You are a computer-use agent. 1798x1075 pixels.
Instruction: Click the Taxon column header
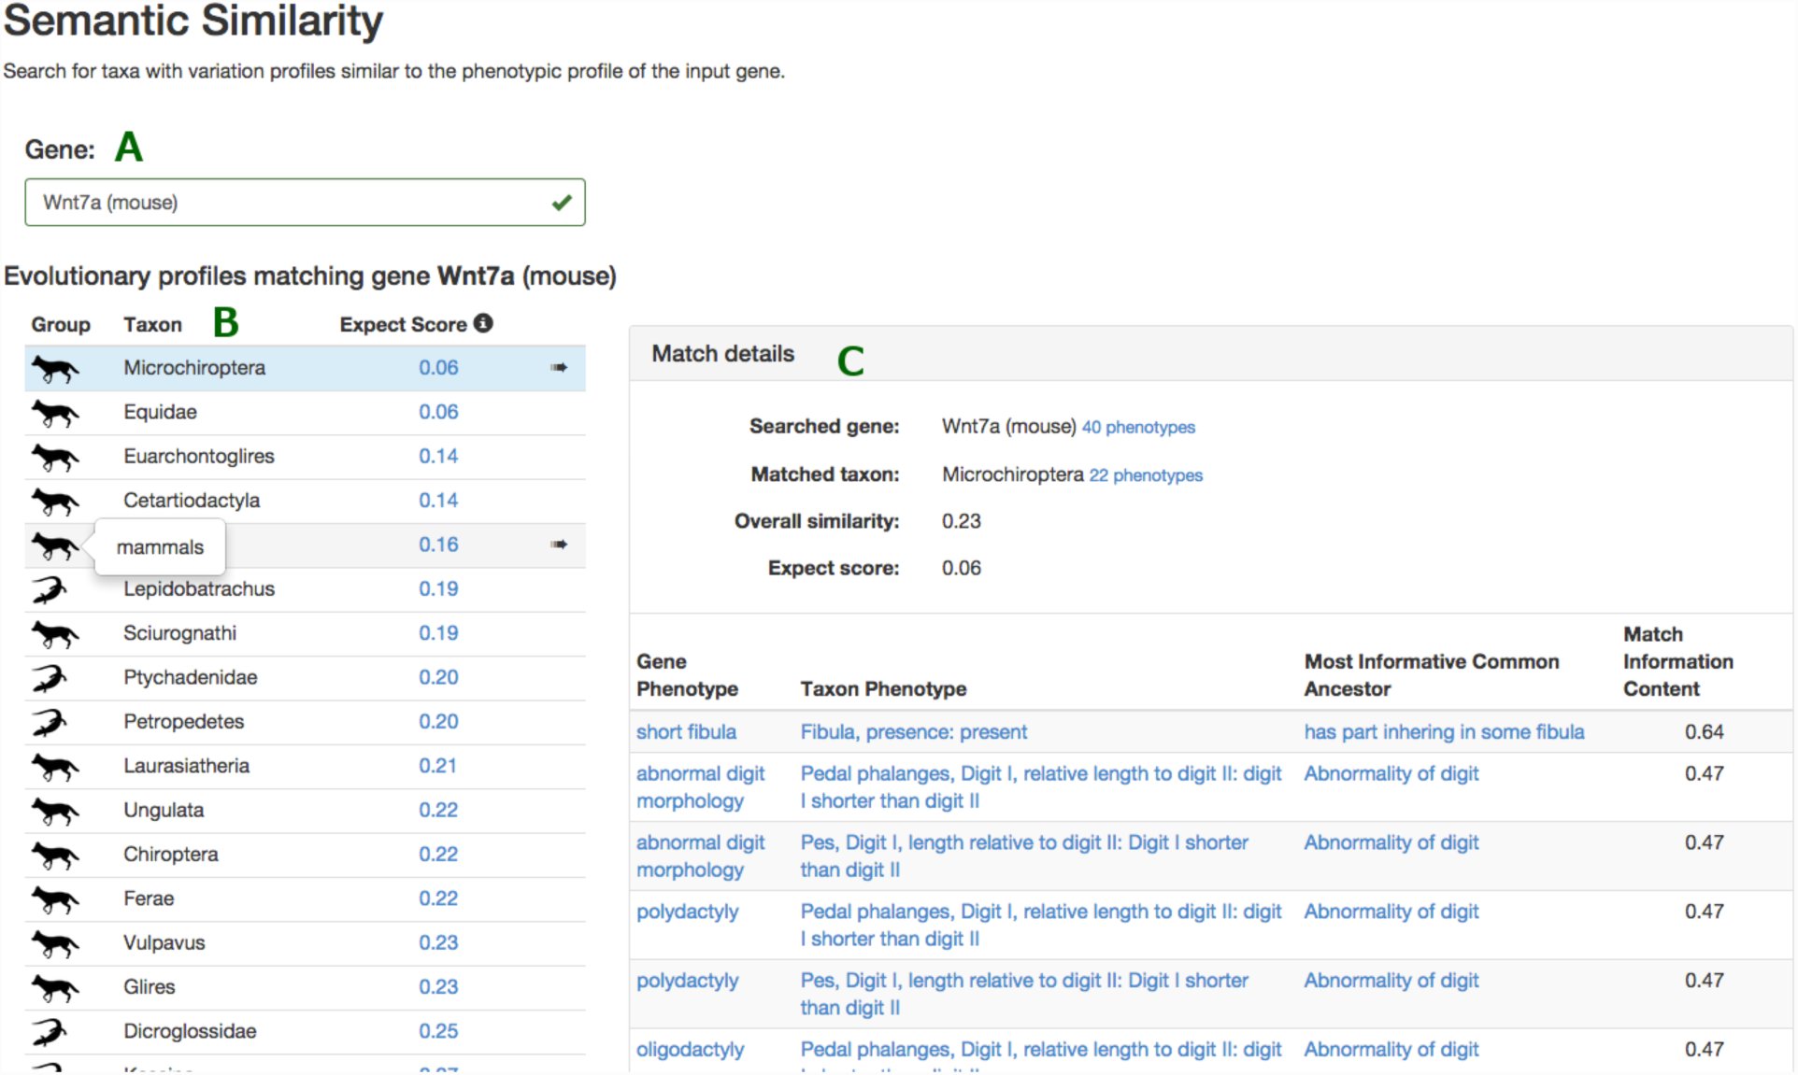[152, 324]
